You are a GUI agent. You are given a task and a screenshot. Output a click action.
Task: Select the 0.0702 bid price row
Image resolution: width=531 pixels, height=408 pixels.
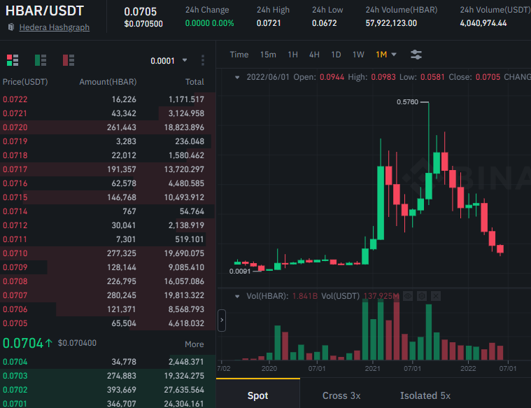[108, 390]
